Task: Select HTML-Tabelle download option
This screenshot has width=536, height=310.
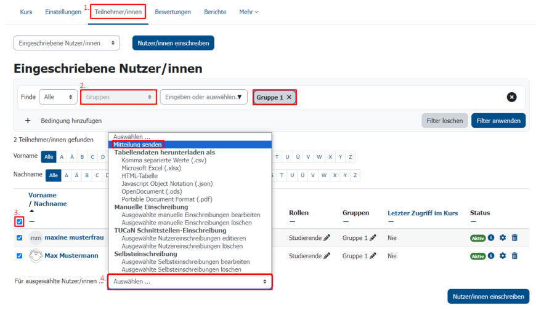Action: pyautogui.click(x=139, y=176)
